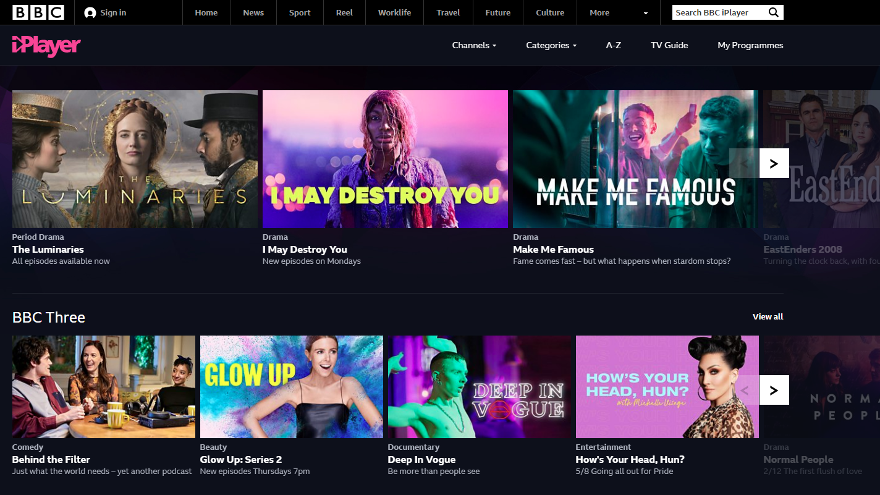Select the I May Destroy You thumbnail

pos(385,159)
